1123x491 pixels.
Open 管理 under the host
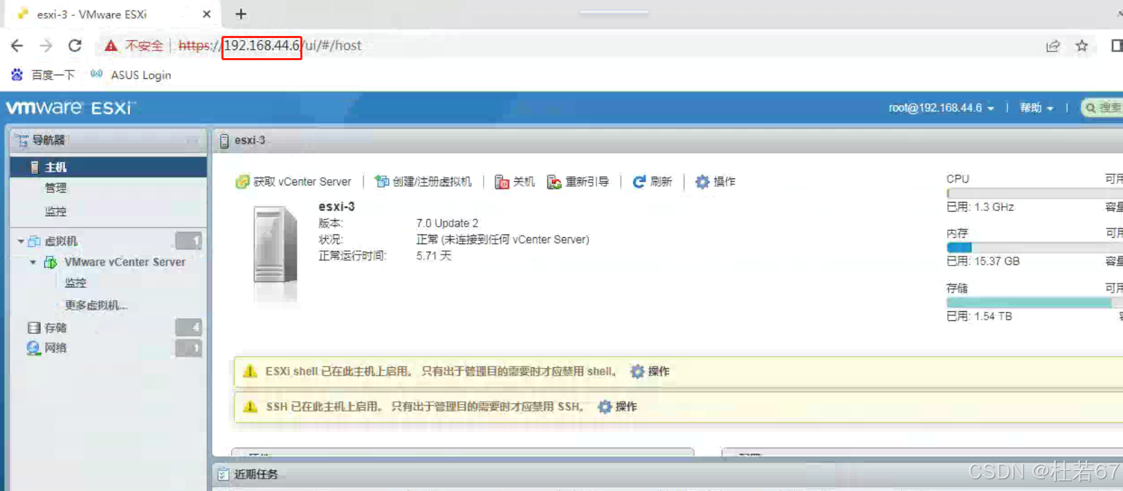tap(55, 188)
